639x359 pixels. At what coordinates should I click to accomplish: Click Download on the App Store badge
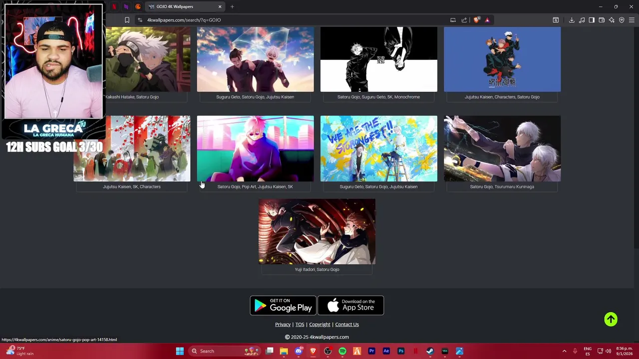(350, 305)
